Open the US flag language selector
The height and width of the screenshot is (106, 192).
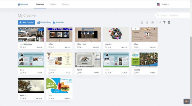(x=158, y=4)
